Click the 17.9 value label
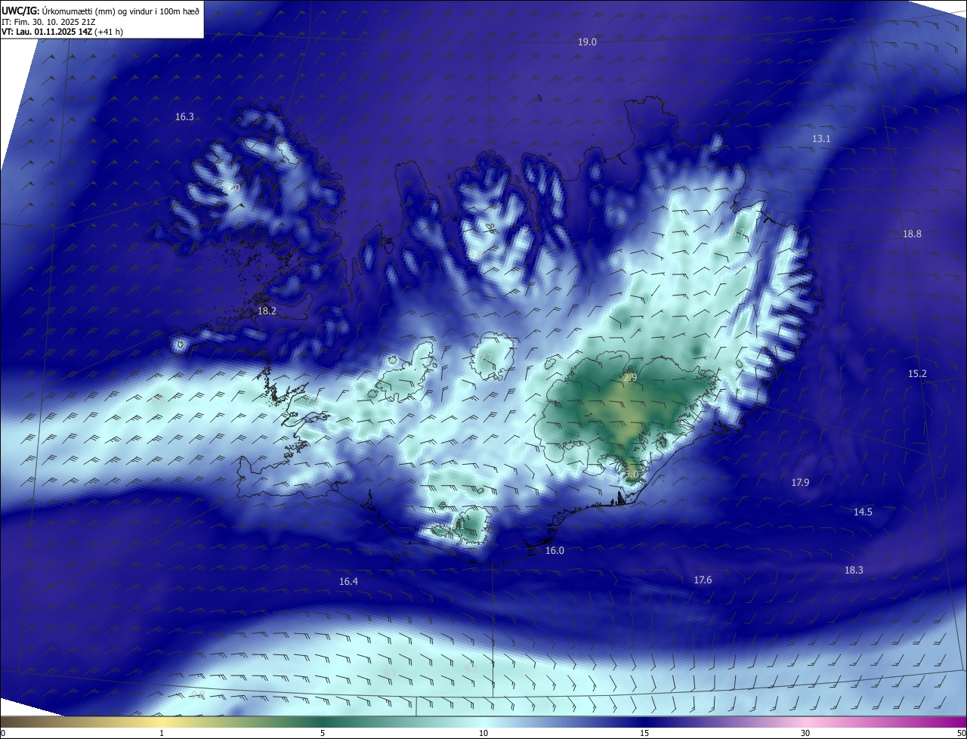The height and width of the screenshot is (739, 967). [x=800, y=483]
